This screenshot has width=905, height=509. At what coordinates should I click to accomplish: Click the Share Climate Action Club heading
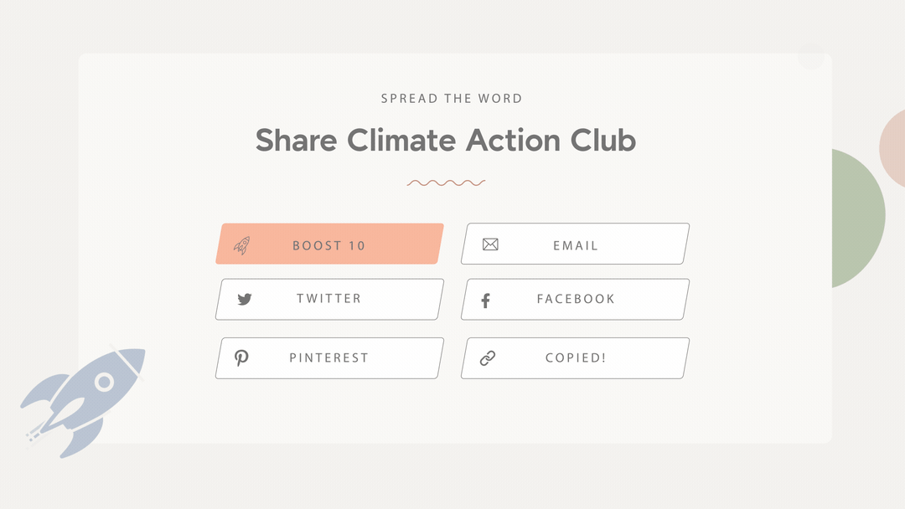pyautogui.click(x=446, y=140)
